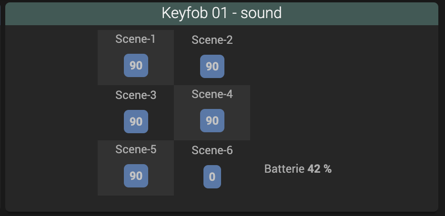The height and width of the screenshot is (216, 445).
Task: Select the Scene-4 label
Action: 212,94
